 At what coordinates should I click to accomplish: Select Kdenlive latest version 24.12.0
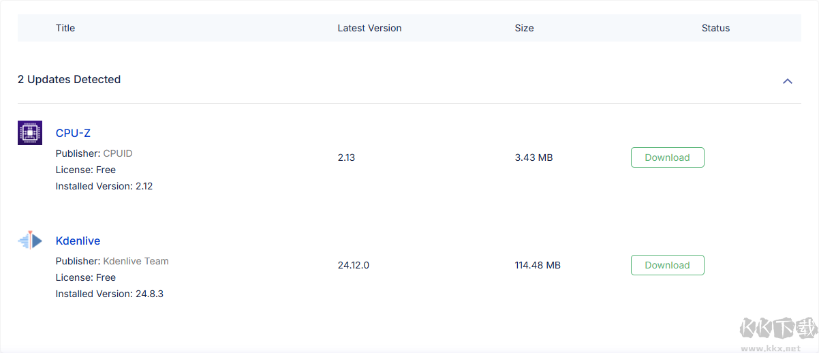pyautogui.click(x=353, y=265)
